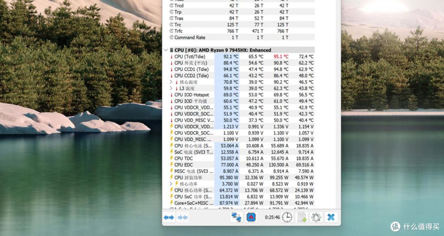Select the Trp timing row
Image resolution: width=444 pixels, height=236 pixels.
pos(242,12)
